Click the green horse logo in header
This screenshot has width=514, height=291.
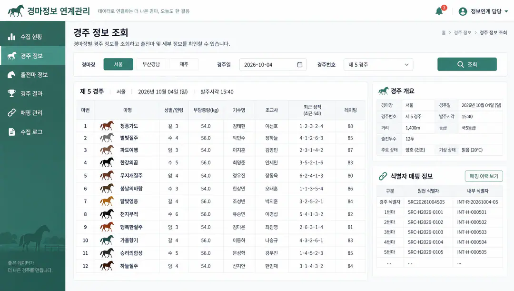coord(16,11)
